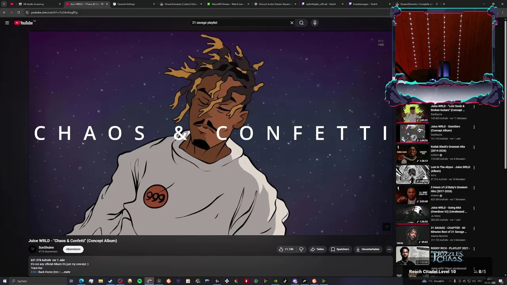Download the video via Herunterladen
The width and height of the screenshot is (507, 285).
tap(368, 249)
